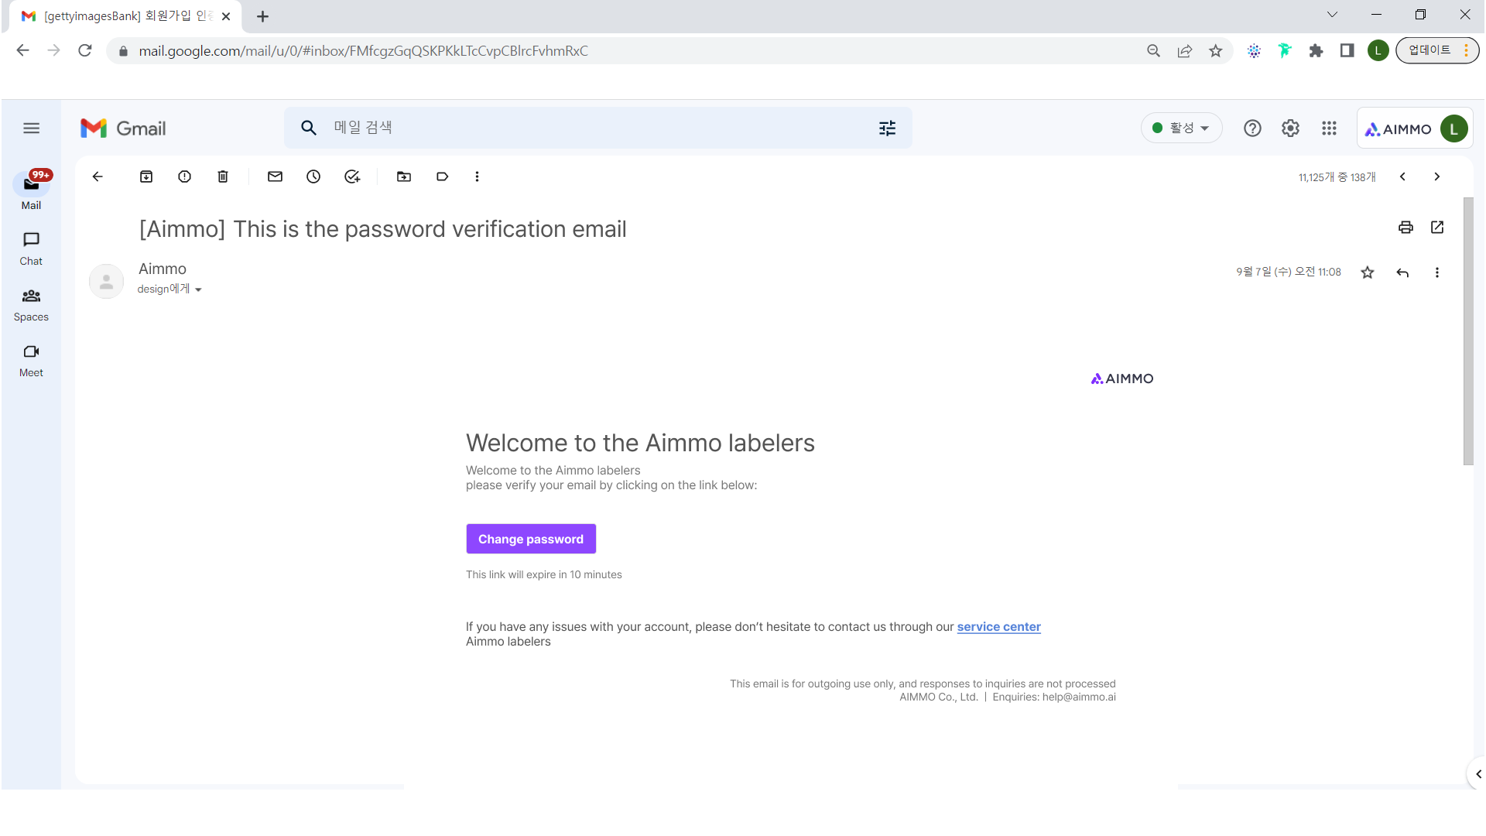Click the vertical scrollbar of email
This screenshot has height=836, width=1486.
click(1468, 331)
